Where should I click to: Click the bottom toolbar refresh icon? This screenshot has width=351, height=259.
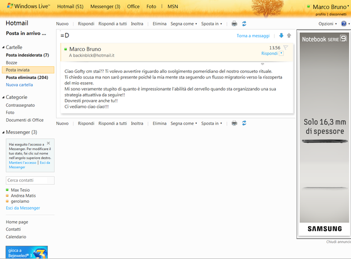pyautogui.click(x=244, y=123)
